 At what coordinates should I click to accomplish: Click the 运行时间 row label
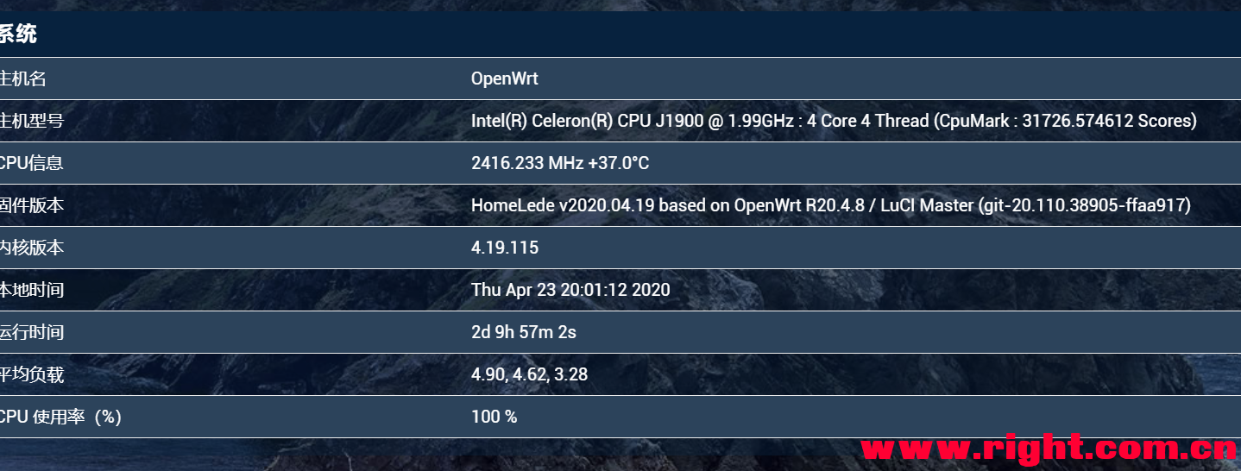32,332
